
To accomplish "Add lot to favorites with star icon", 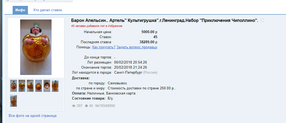I will tap(262, 20).
